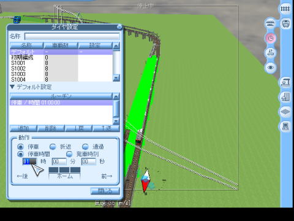Screen dimensions: 294x221
Task: Collapse the デフォルト設定 section triangle
Action: point(12,87)
